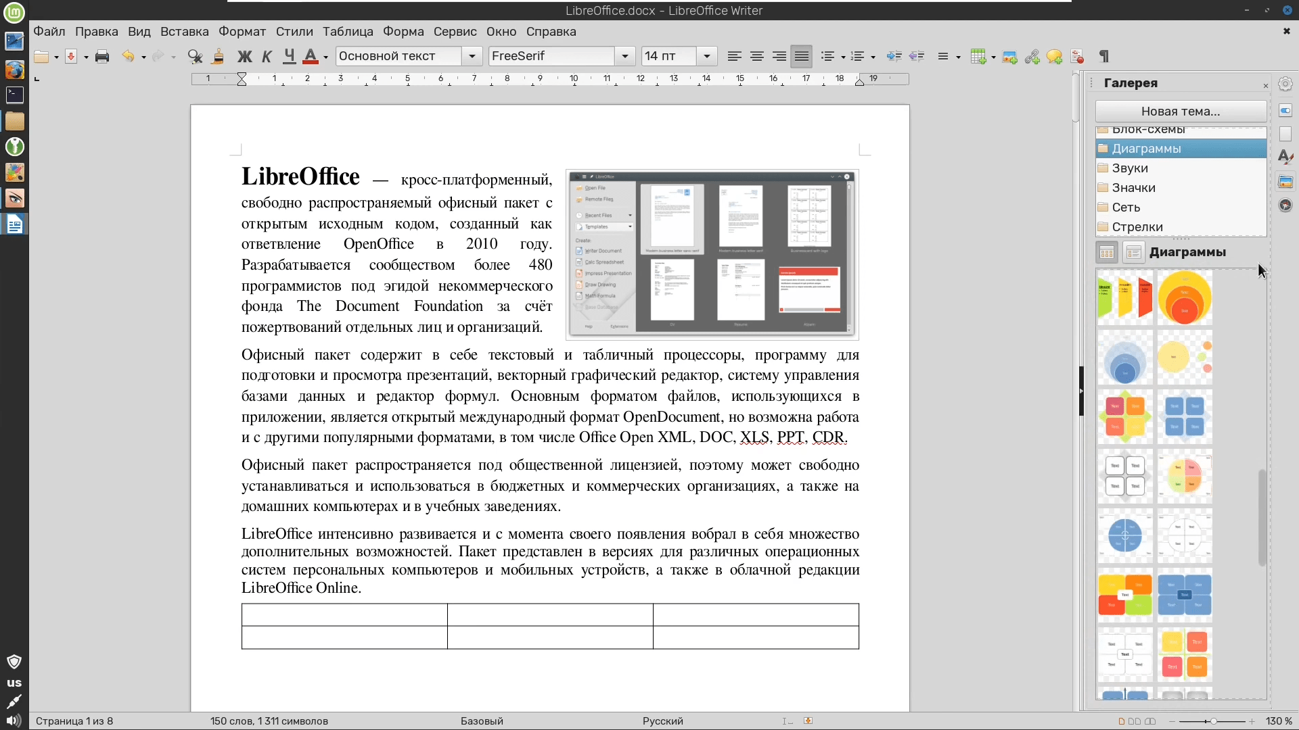The width and height of the screenshot is (1299, 730).
Task: Open a file with the folder icon
Action: (x=41, y=57)
